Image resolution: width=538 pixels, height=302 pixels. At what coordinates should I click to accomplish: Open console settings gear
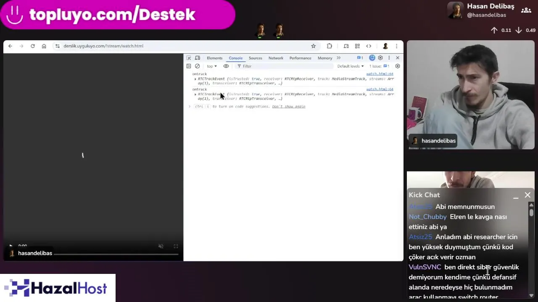(x=398, y=66)
